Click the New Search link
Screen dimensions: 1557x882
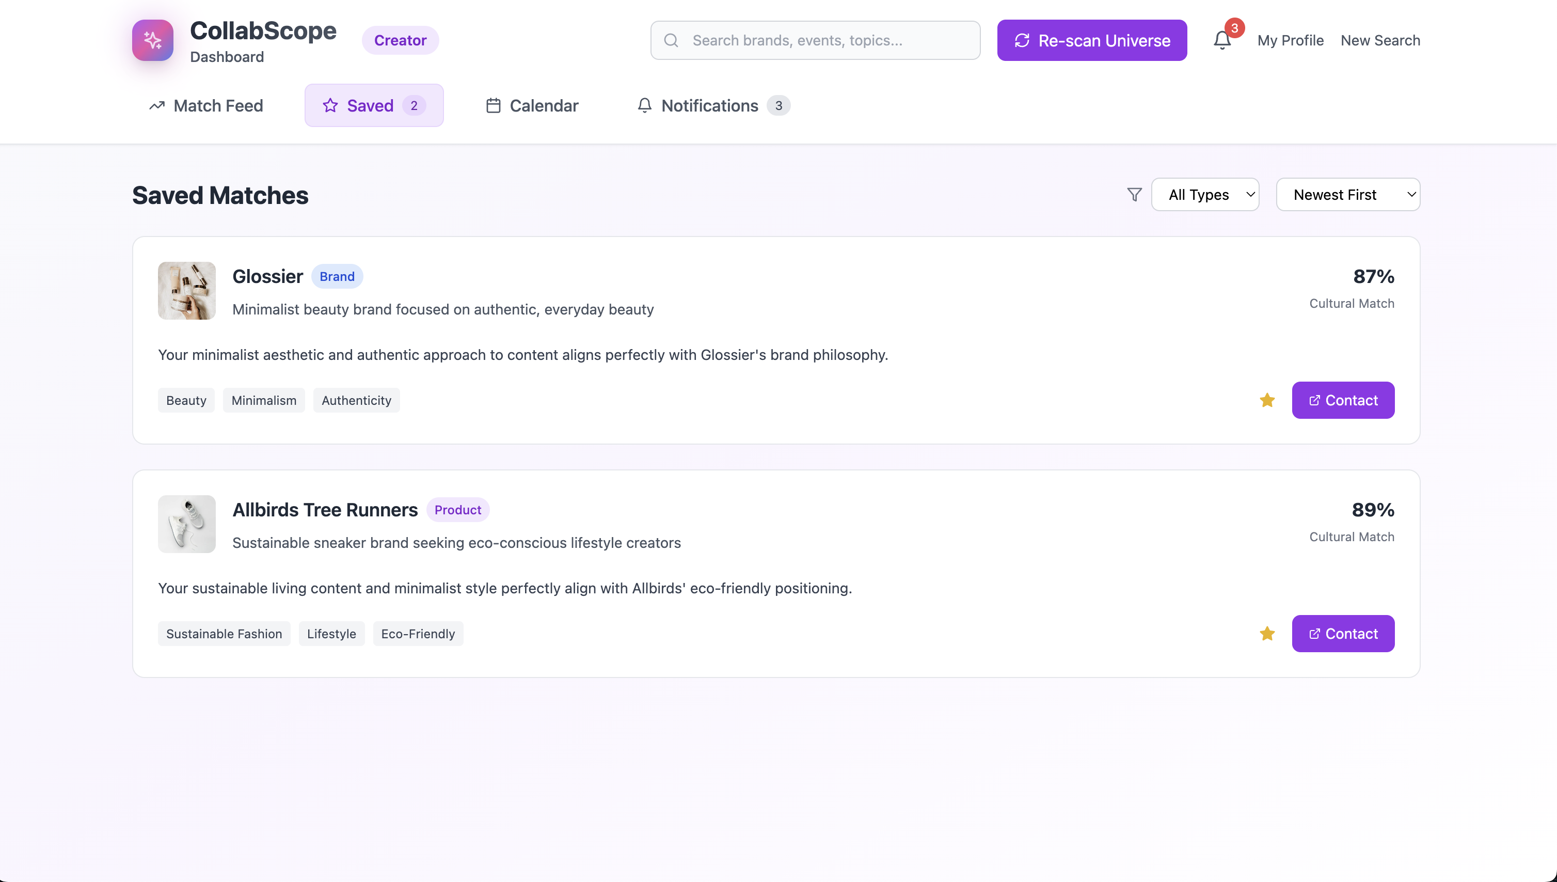click(1379, 40)
